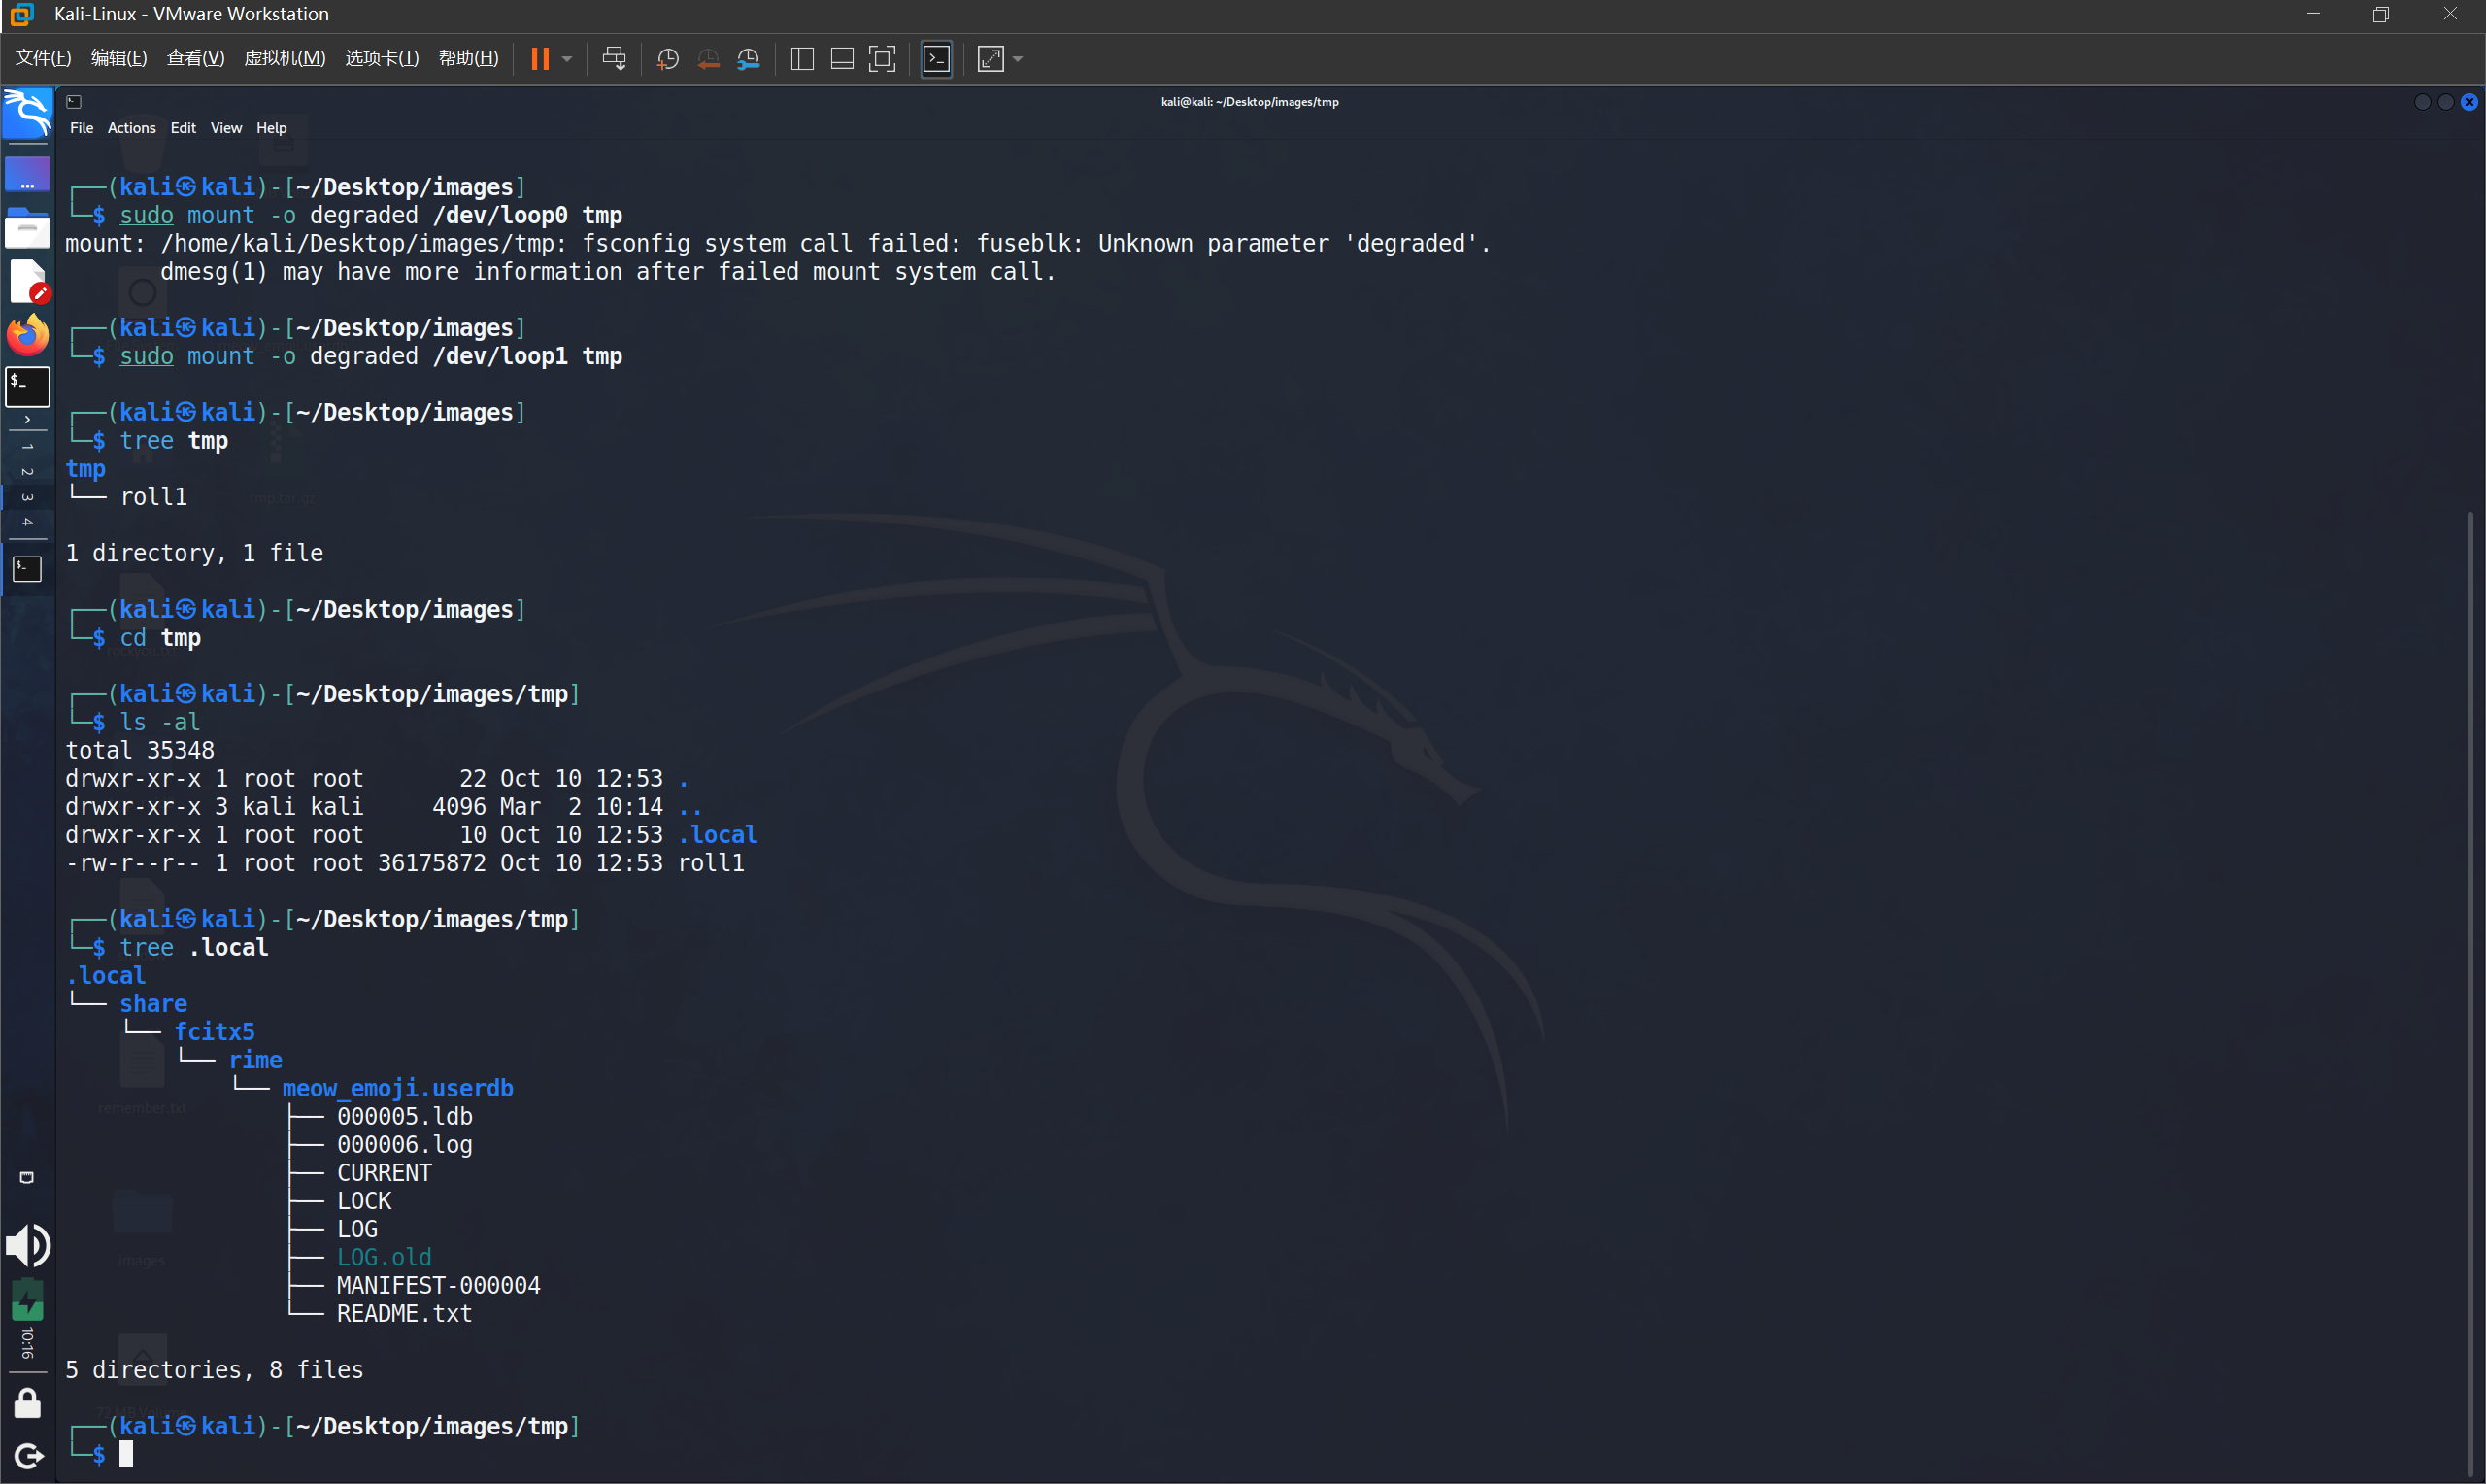Click the wired network status icon
Image resolution: width=2486 pixels, height=1484 pixels.
coord(27,1178)
